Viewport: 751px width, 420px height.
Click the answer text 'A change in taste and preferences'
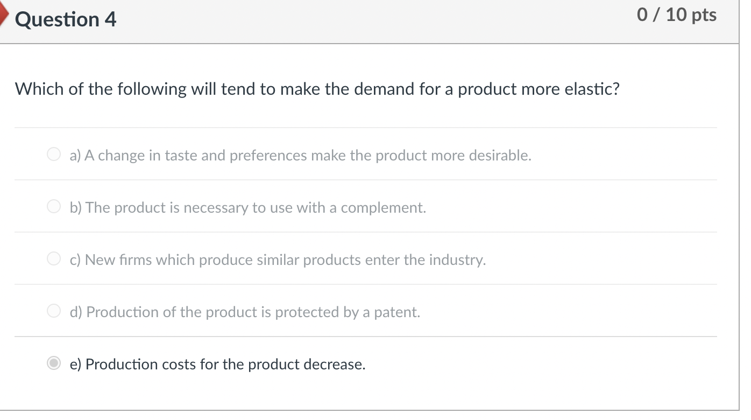pos(188,156)
